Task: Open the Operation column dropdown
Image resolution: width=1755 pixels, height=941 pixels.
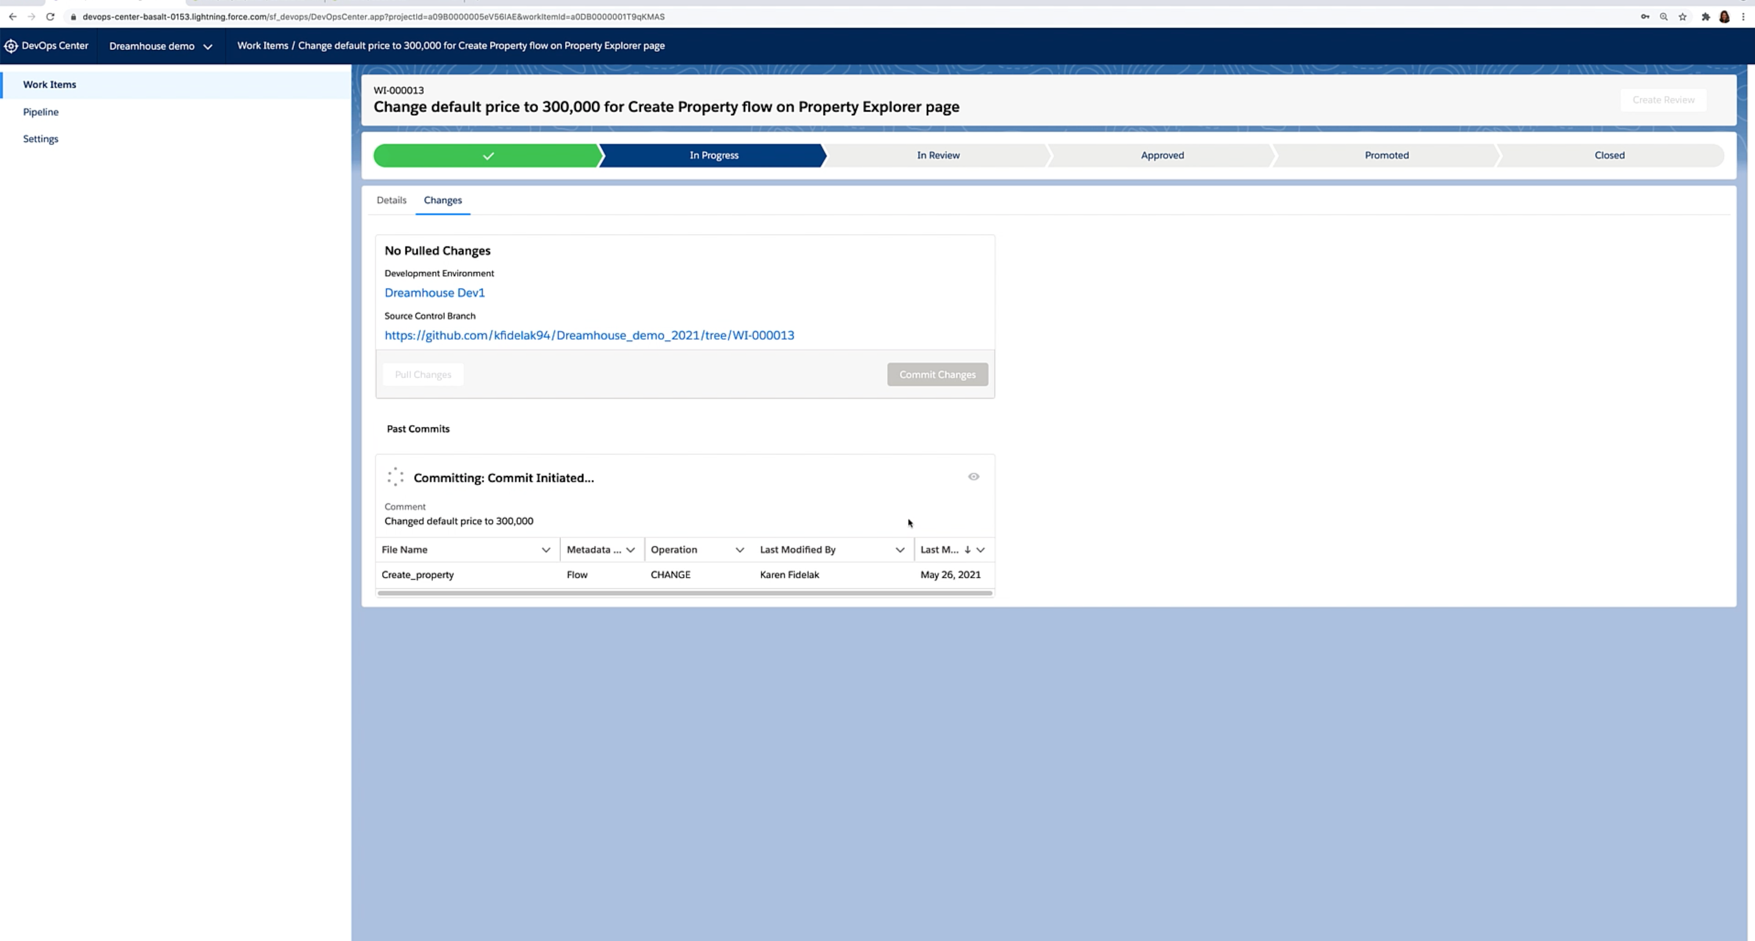Action: tap(740, 550)
